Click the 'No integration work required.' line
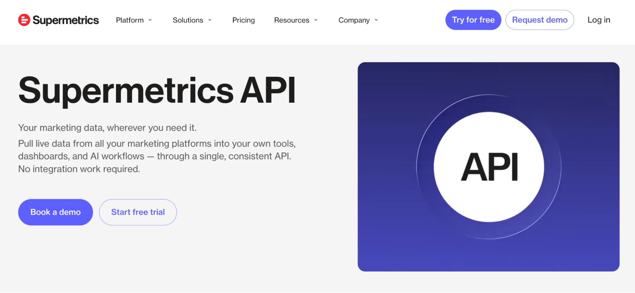 tap(79, 169)
